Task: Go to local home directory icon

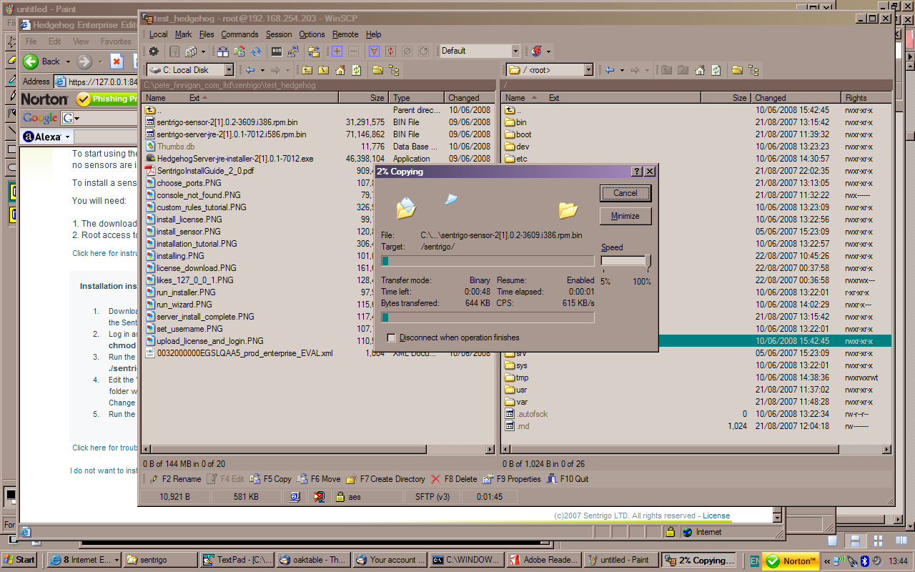Action: [x=340, y=70]
